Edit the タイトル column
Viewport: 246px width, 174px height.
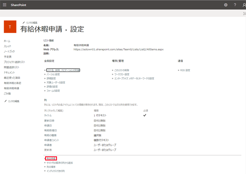click(x=48, y=115)
